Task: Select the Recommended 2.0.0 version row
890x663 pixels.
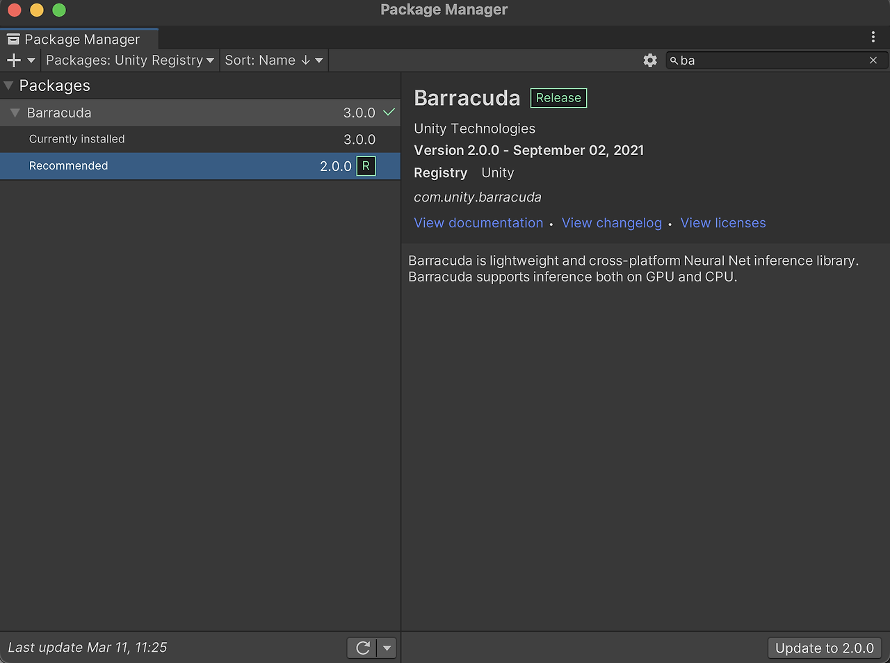Action: [x=200, y=166]
